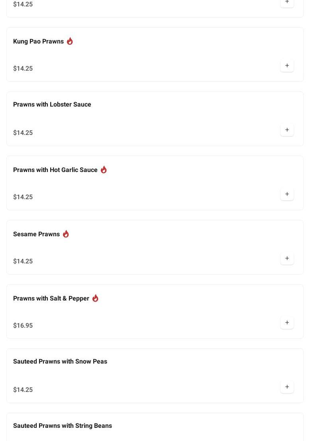This screenshot has width=310, height=441.
Task: Add Prawns with Hot Garlic Sauce
Action: [x=287, y=194]
